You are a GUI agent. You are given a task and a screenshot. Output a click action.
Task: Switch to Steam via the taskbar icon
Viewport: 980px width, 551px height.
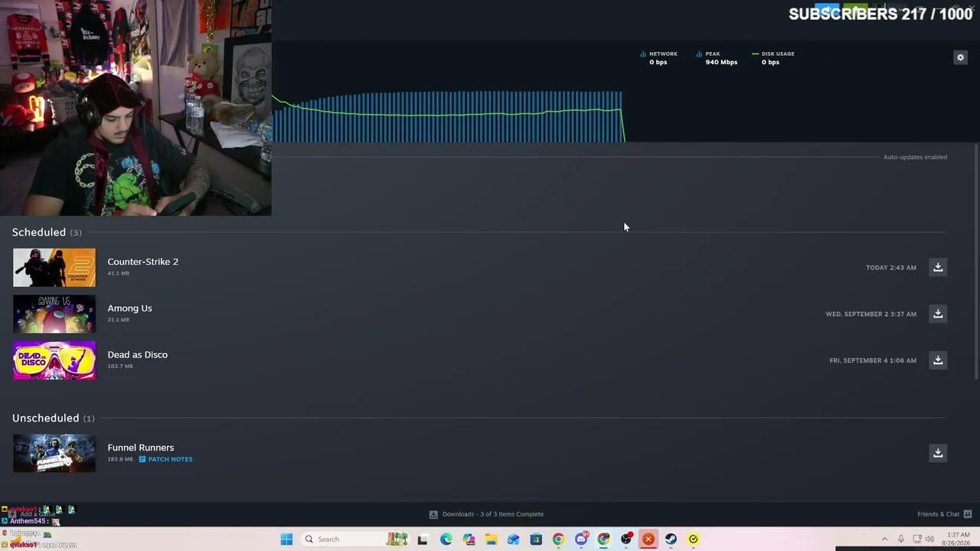coord(671,540)
